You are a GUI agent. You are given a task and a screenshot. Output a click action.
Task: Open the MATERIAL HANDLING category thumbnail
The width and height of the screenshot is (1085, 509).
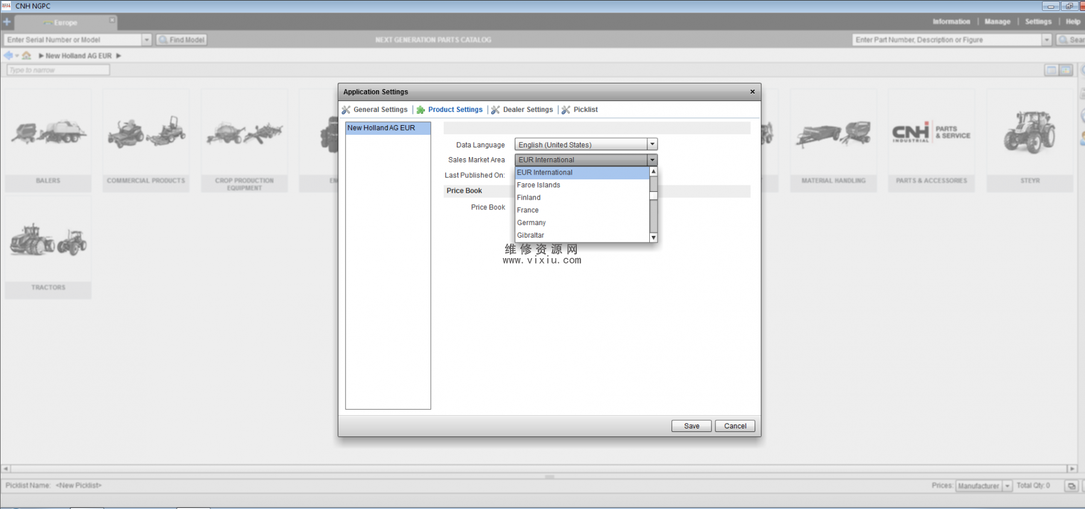tap(834, 140)
